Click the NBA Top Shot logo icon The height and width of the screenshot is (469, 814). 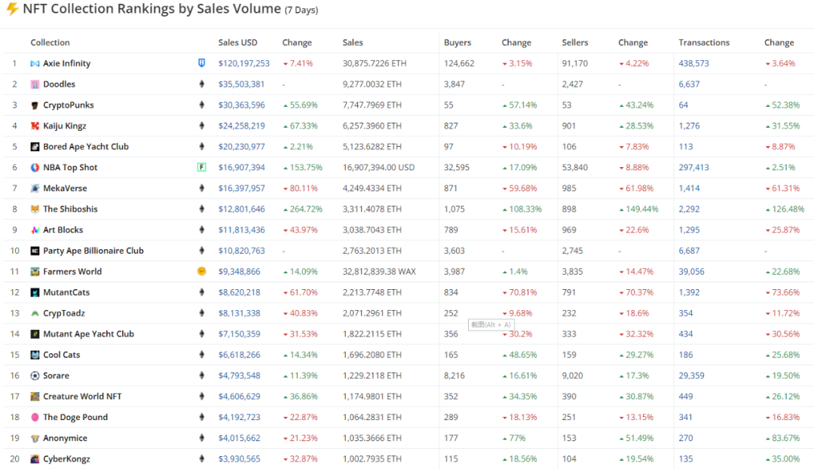35,167
